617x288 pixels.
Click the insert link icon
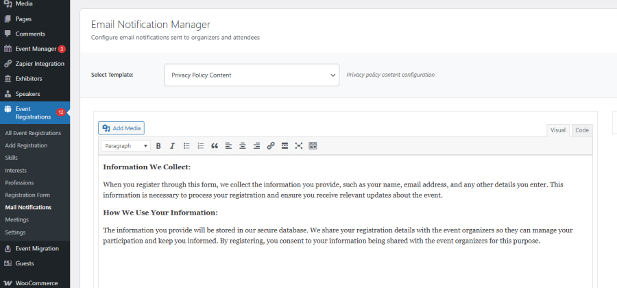(271, 146)
